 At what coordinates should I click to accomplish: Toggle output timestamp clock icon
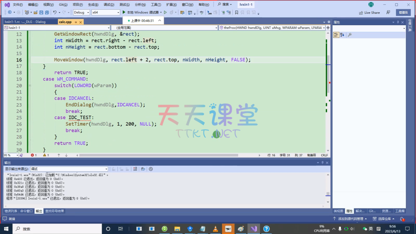pos(151,169)
